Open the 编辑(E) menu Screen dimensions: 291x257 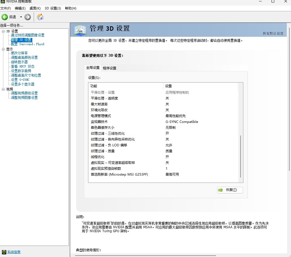(20, 8)
